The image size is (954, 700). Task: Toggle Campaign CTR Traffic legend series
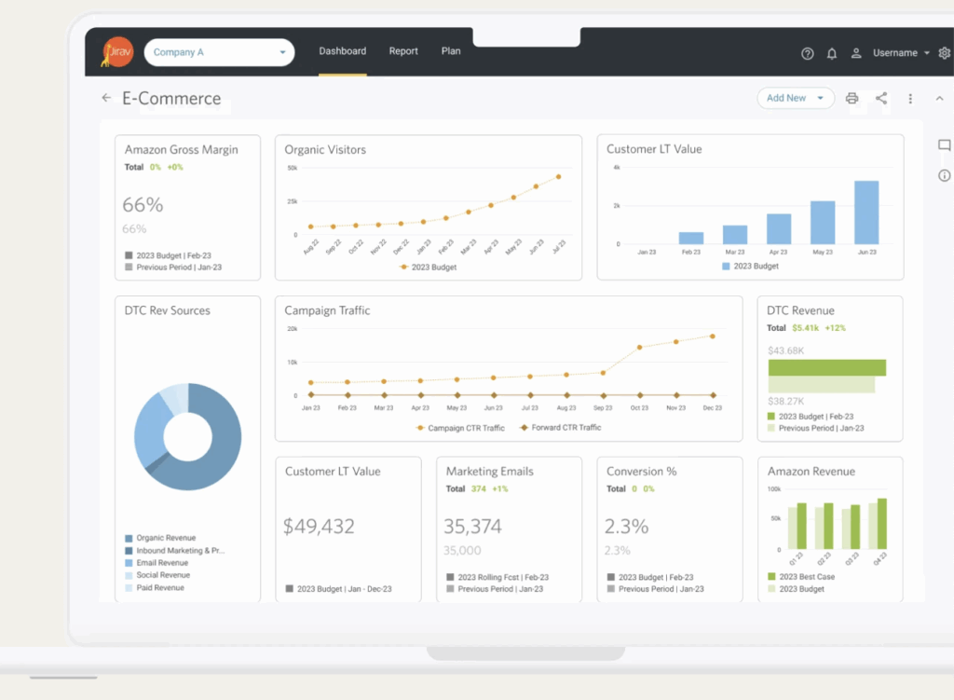tap(460, 428)
